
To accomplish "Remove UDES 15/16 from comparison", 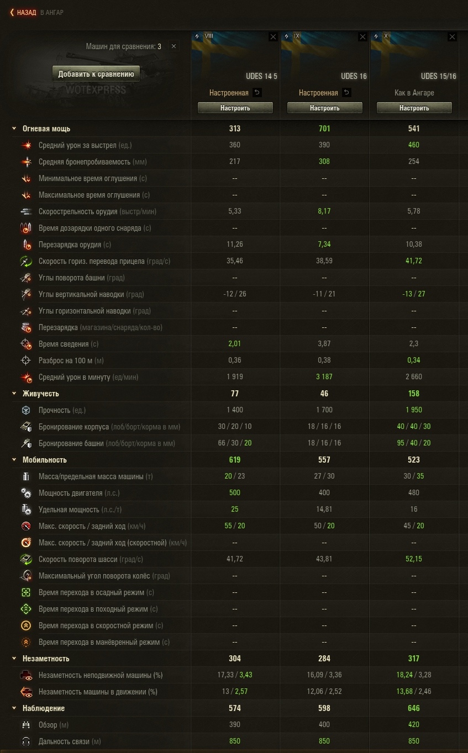I will pyautogui.click(x=453, y=37).
